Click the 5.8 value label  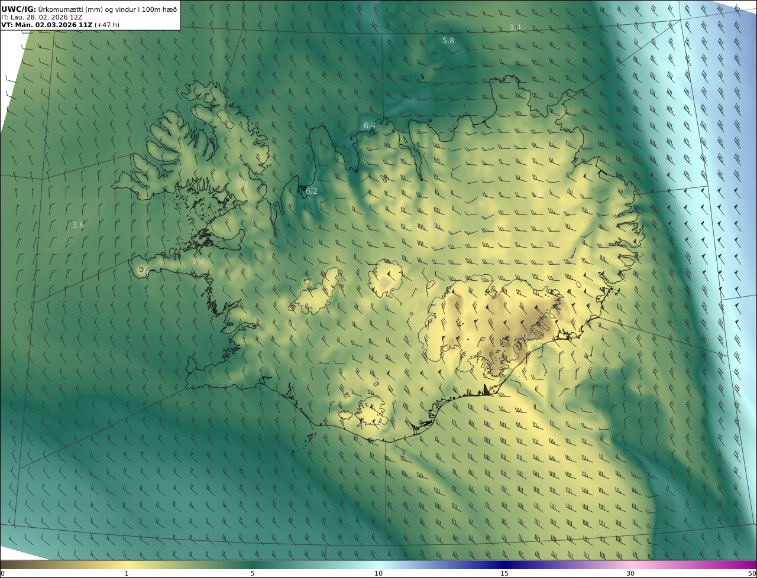tap(448, 40)
